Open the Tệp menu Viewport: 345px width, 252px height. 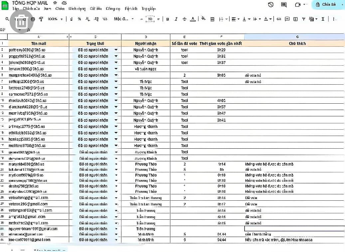16,9
